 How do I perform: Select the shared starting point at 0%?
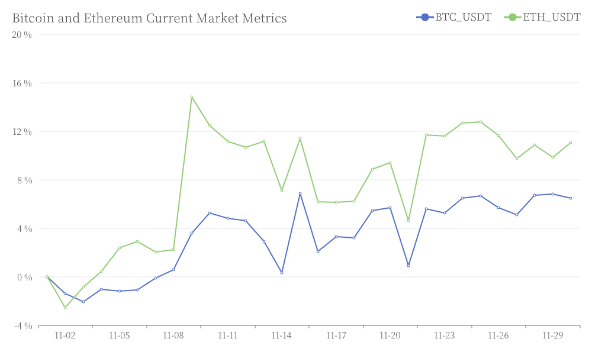(47, 277)
